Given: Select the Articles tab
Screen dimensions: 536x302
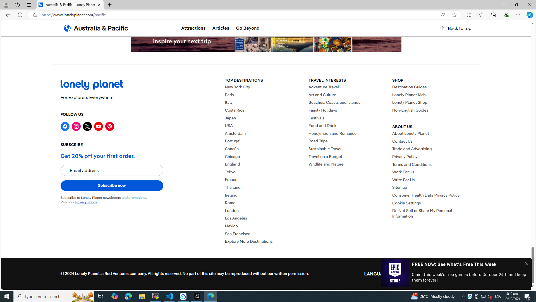Looking at the screenshot, I should 221,28.
